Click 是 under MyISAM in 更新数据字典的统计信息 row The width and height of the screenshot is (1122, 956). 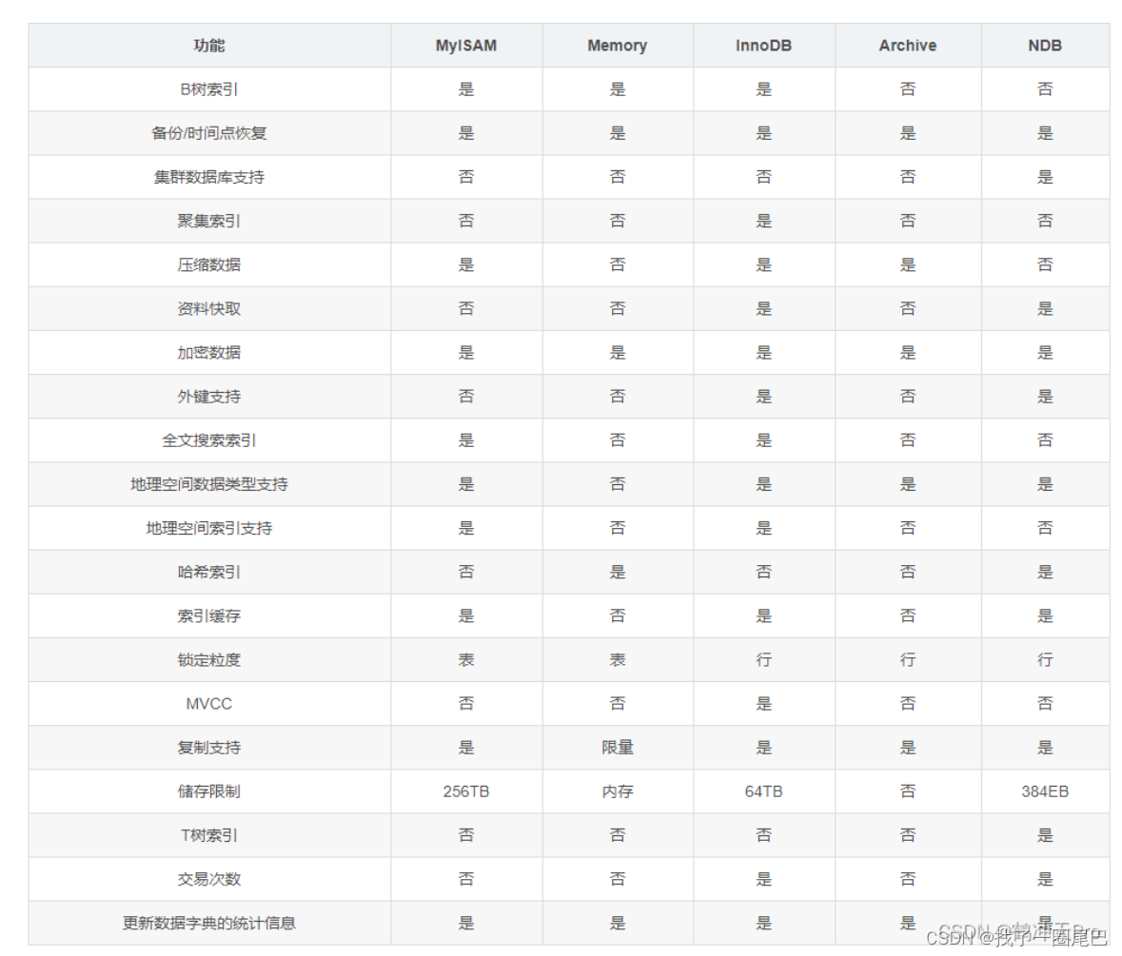click(465, 923)
